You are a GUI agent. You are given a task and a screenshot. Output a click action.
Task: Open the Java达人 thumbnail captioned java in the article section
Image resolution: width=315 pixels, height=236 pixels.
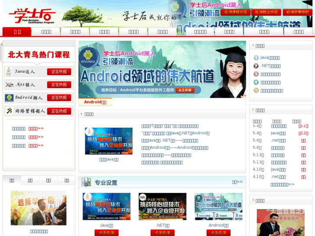coord(109,141)
